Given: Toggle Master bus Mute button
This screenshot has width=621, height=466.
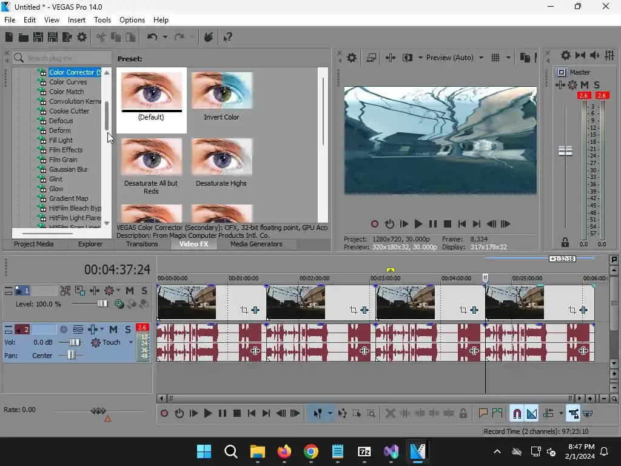Looking at the screenshot, I should (585, 85).
